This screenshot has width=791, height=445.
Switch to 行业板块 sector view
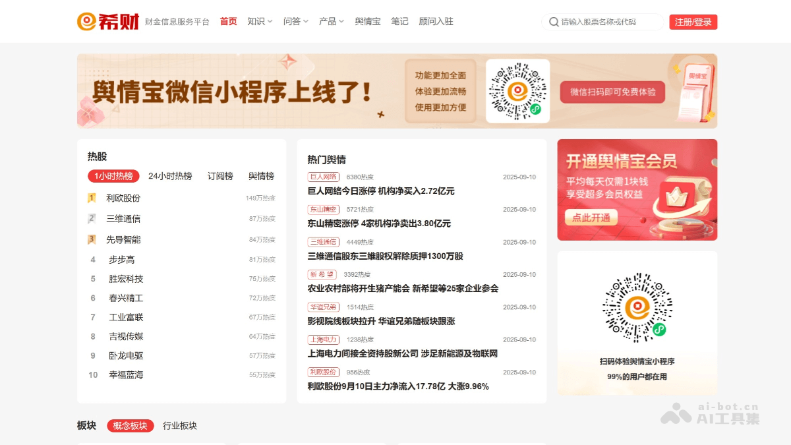pyautogui.click(x=180, y=426)
